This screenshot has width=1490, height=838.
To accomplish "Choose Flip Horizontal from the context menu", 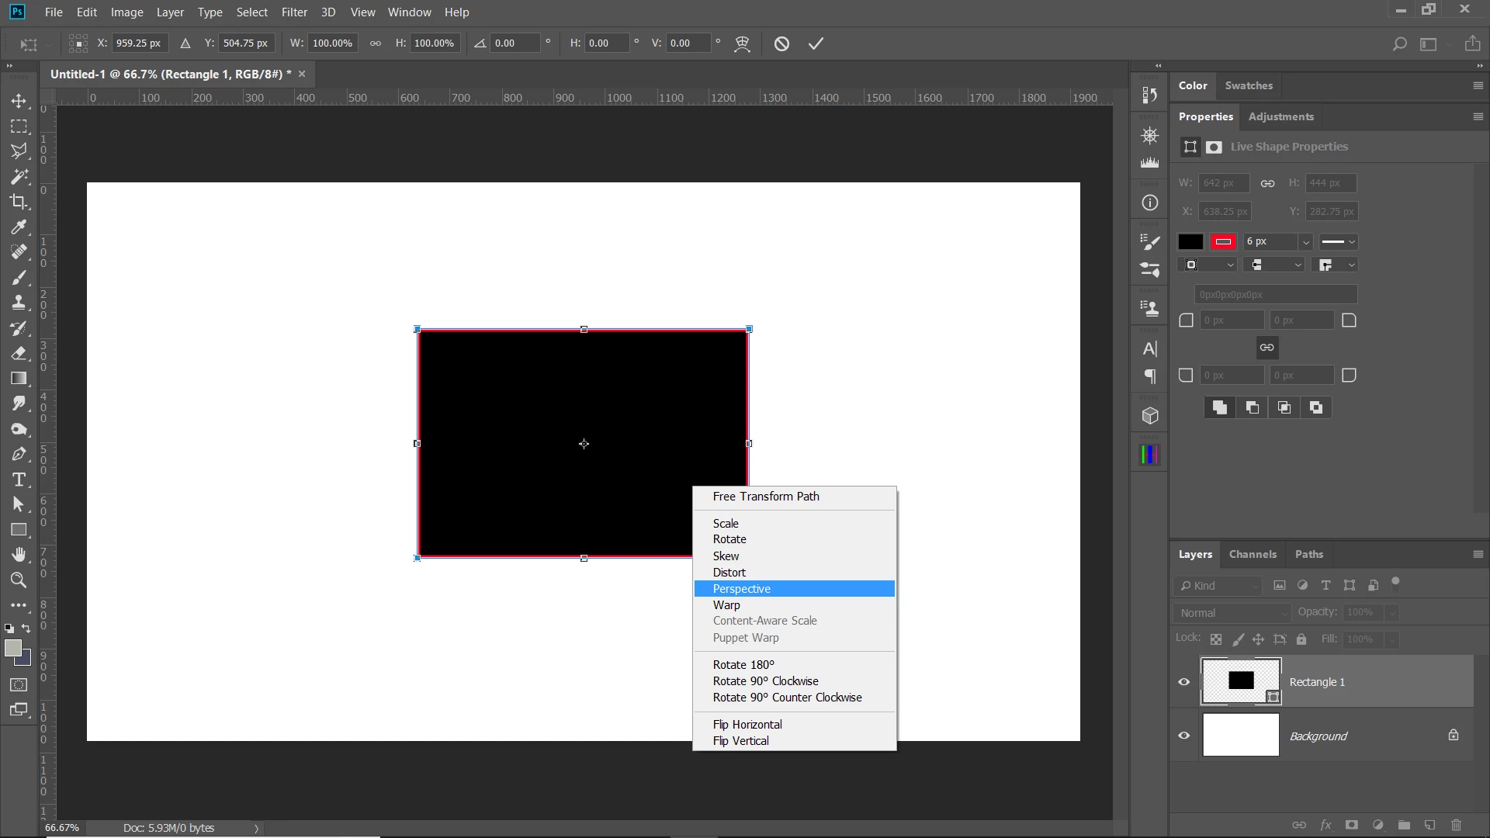I will (x=747, y=725).
